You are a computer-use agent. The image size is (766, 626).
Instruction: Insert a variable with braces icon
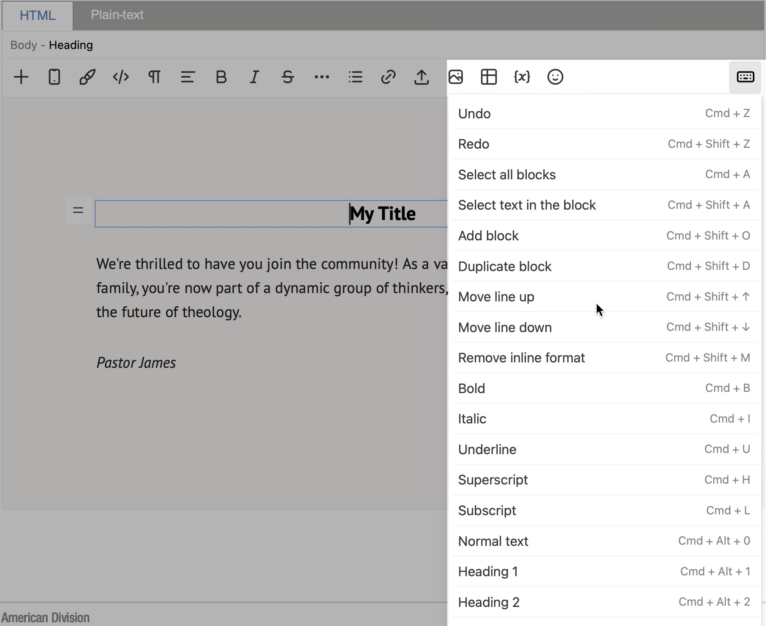[522, 77]
